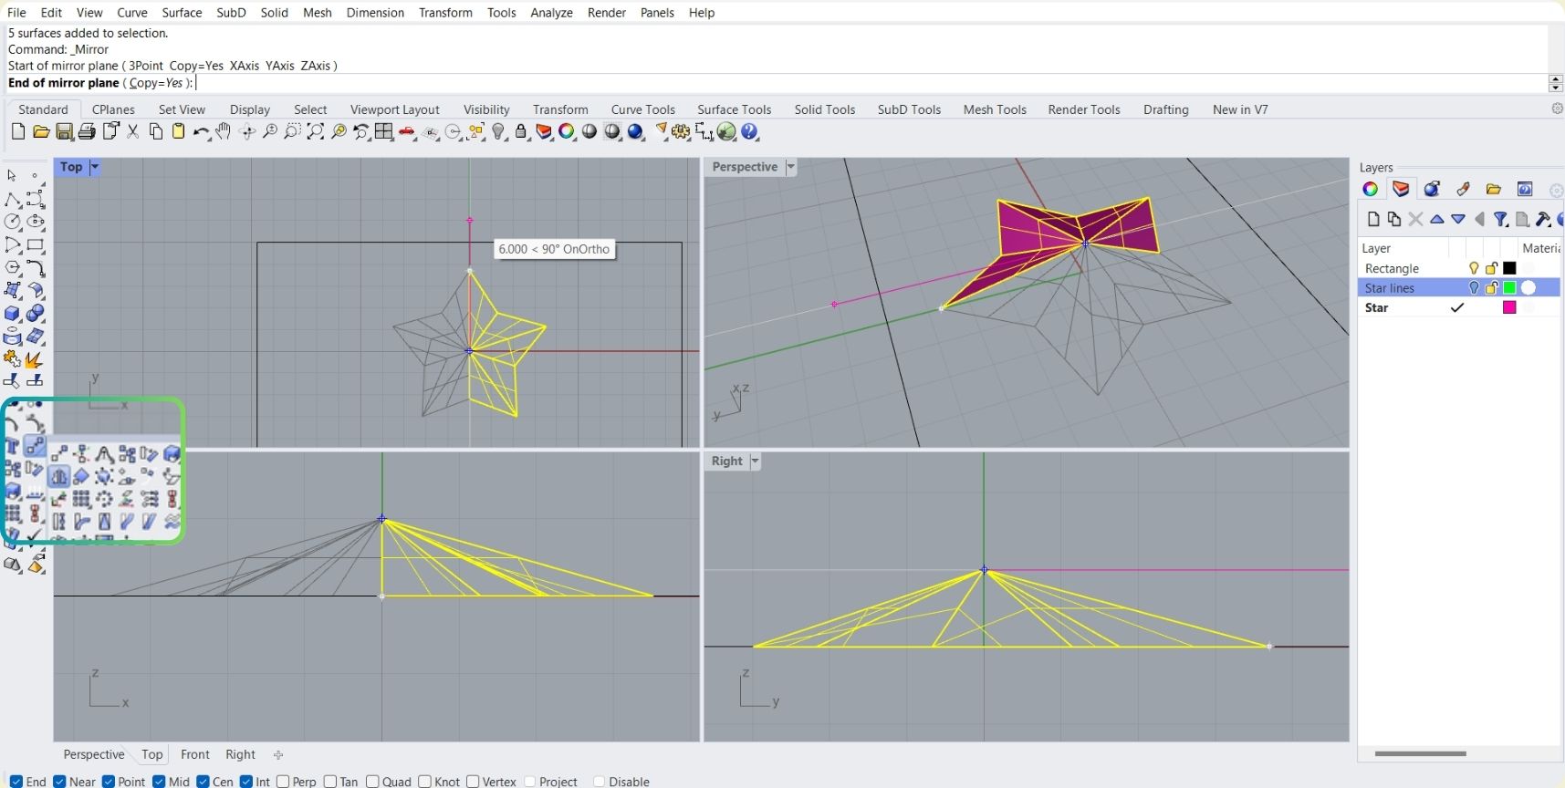Image resolution: width=1565 pixels, height=788 pixels.
Task: Click the light bulb Hide objects icon
Action: (x=498, y=132)
